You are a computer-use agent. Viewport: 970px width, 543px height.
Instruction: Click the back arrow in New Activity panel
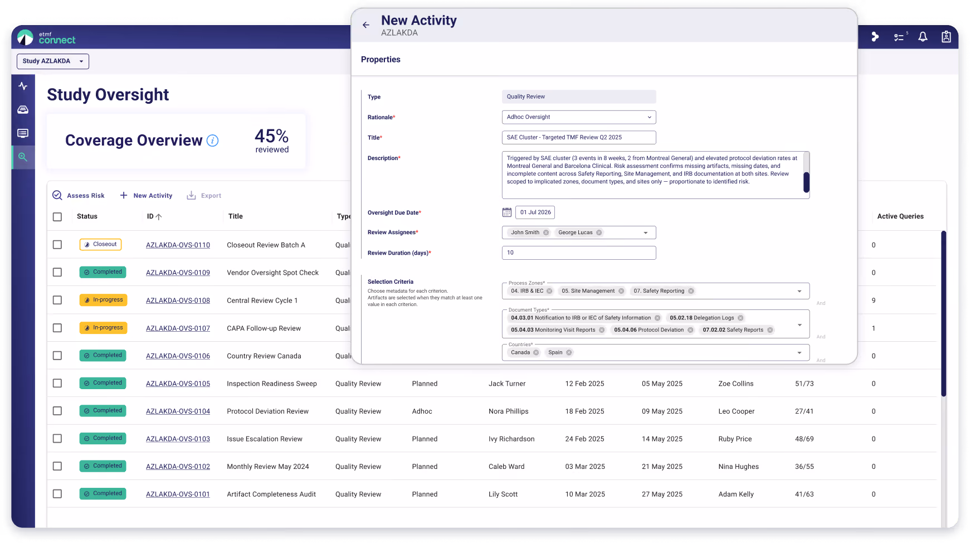point(365,25)
